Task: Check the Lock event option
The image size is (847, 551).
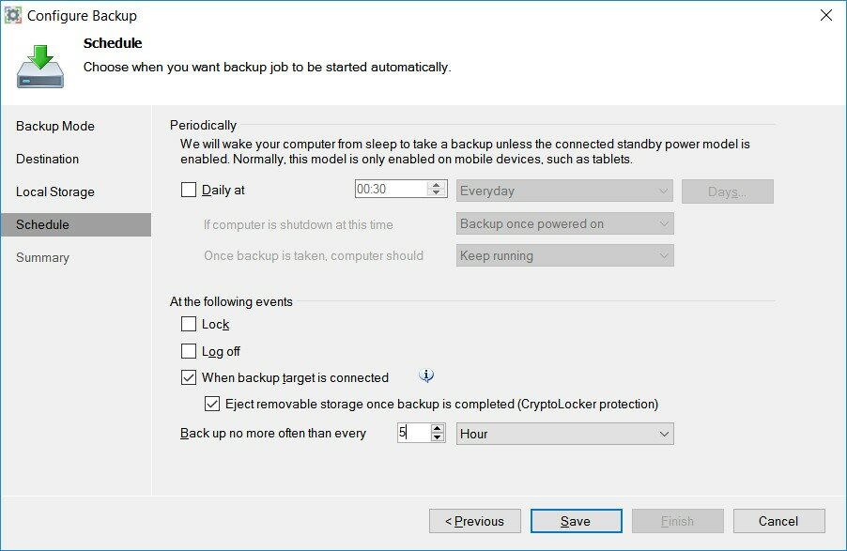Action: 189,324
